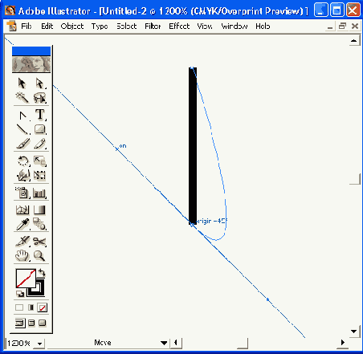The width and height of the screenshot is (363, 354).
Task: Select the black arrow Selection tool
Action: pos(22,83)
